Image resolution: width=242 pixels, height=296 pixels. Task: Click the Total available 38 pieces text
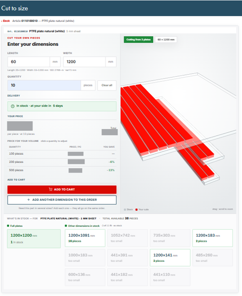point(120,218)
